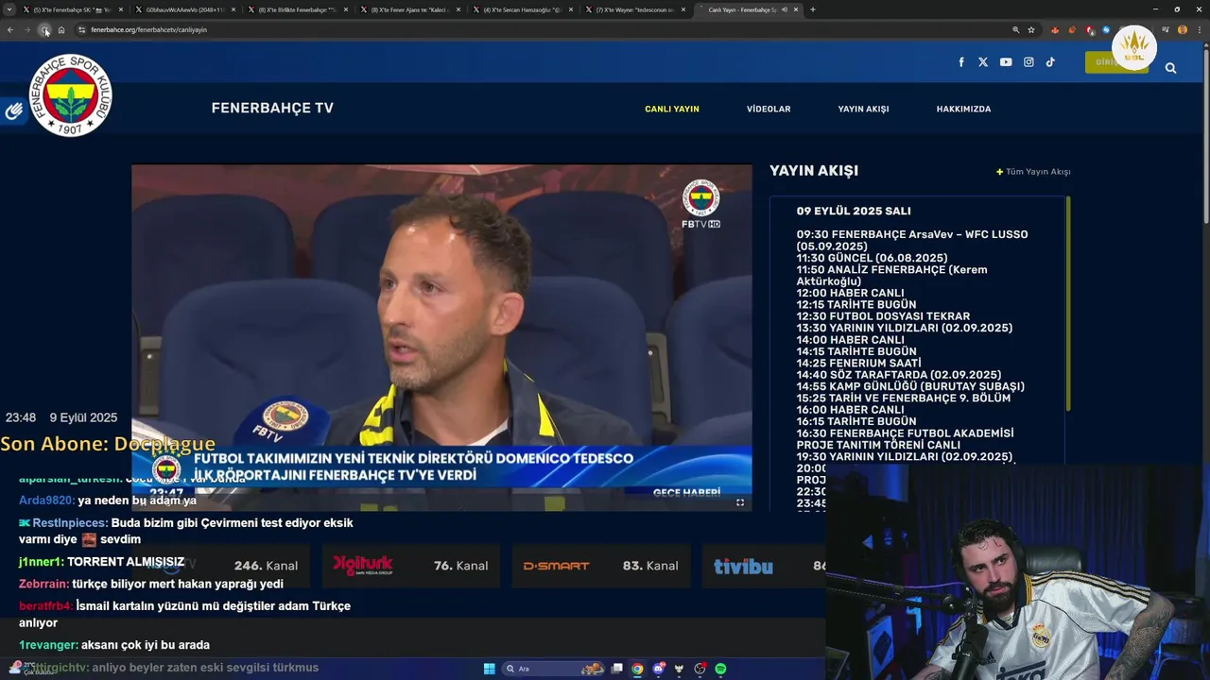Click the Windows taskbar search box
Image resolution: width=1210 pixels, height=680 pixels.
[554, 669]
